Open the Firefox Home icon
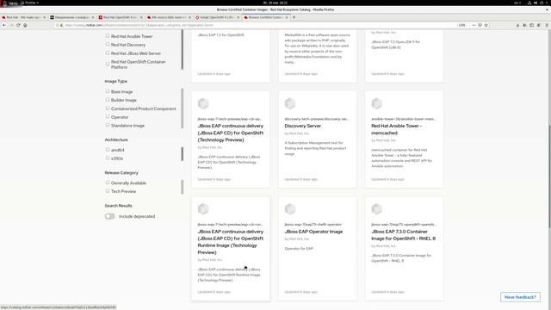 (25, 25)
